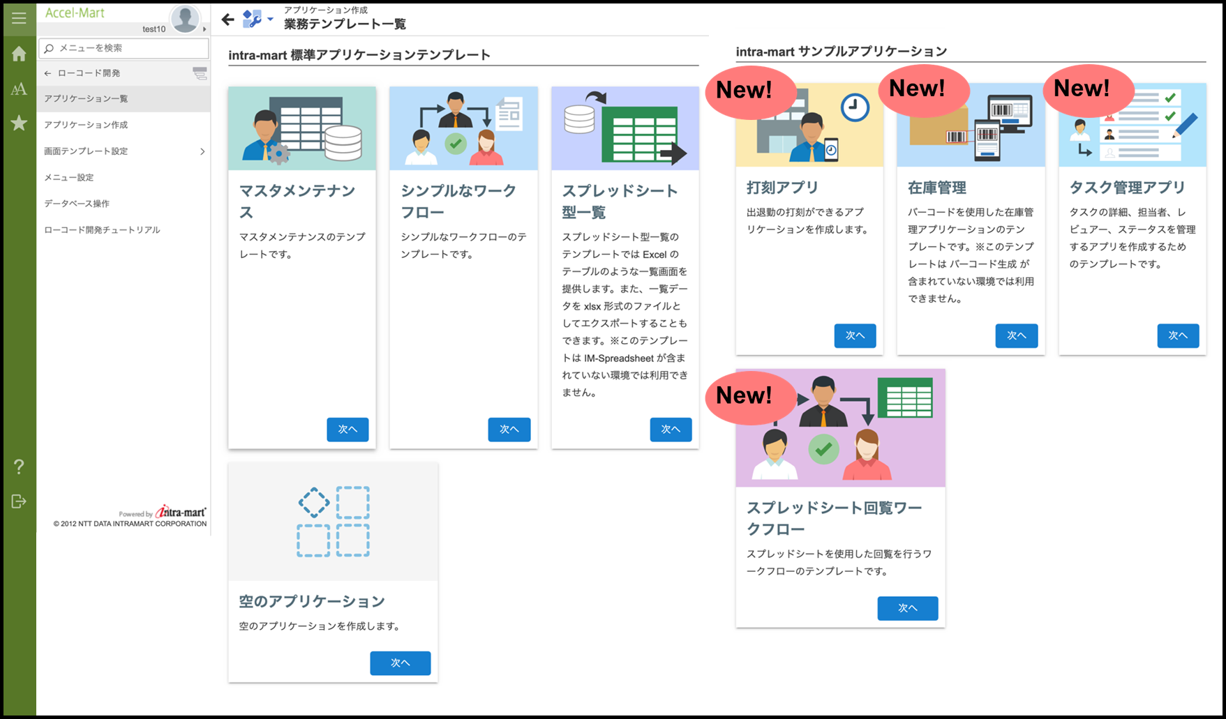The image size is (1226, 719).
Task: Open ローコード開発チュートリアル menu item
Action: coord(124,230)
